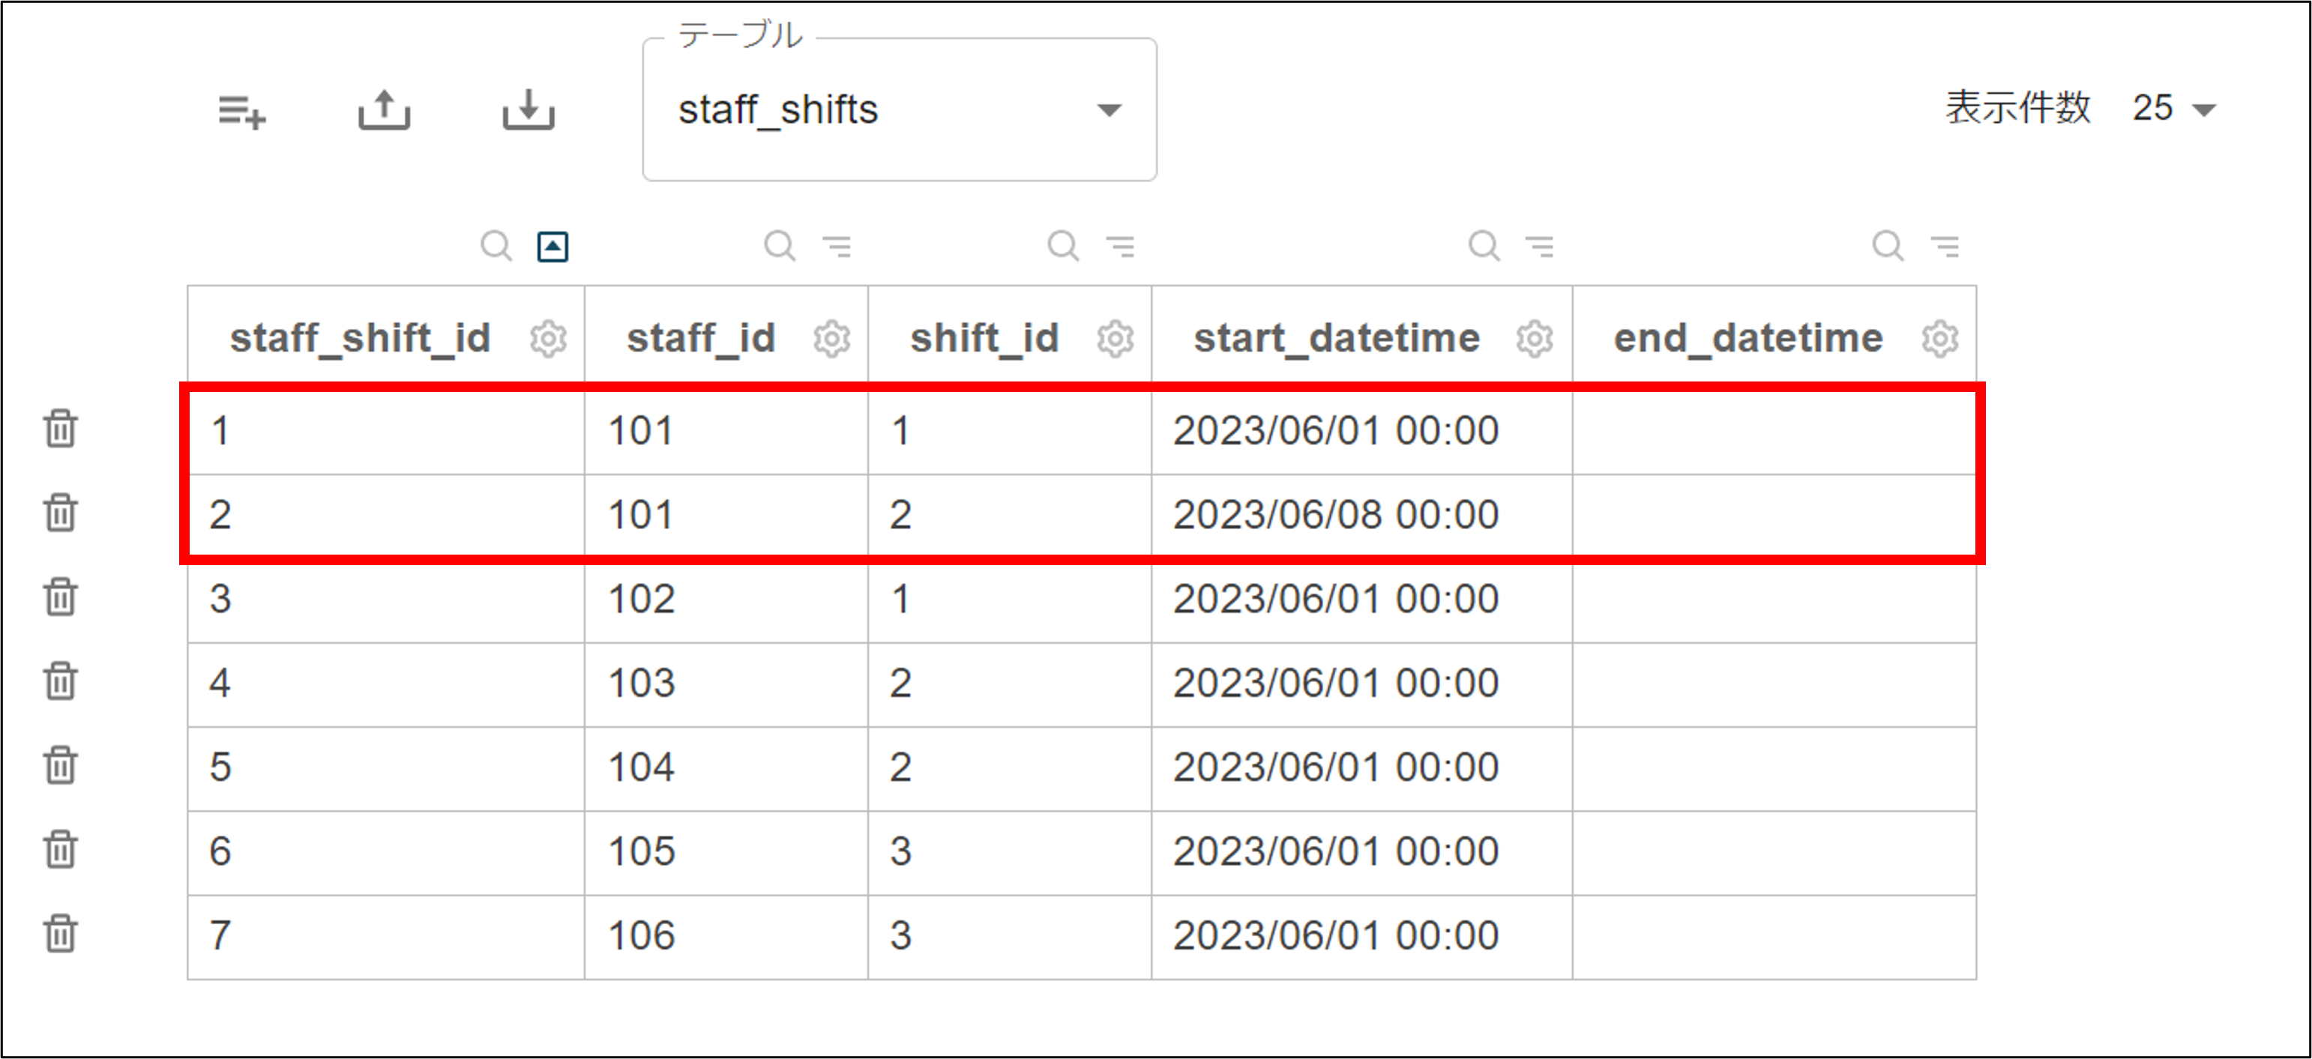Search the staff_id column
The width and height of the screenshot is (2312, 1059).
point(780,245)
